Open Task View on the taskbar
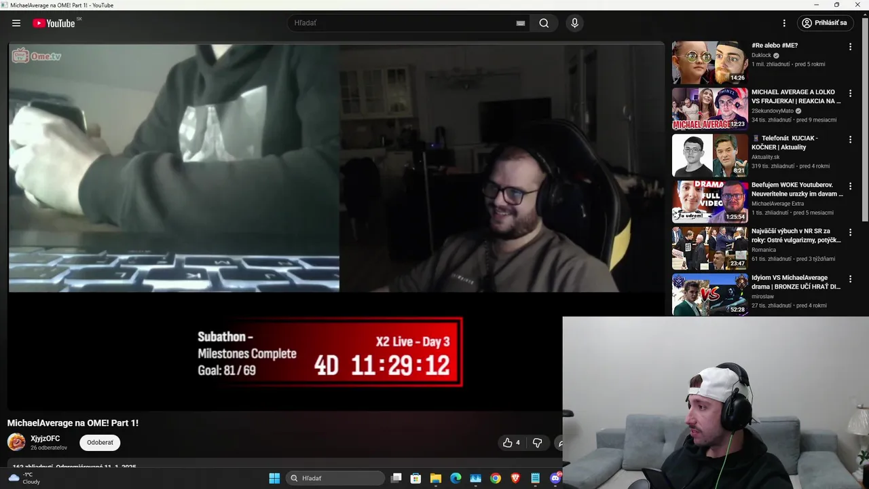This screenshot has width=869, height=489. click(x=396, y=478)
